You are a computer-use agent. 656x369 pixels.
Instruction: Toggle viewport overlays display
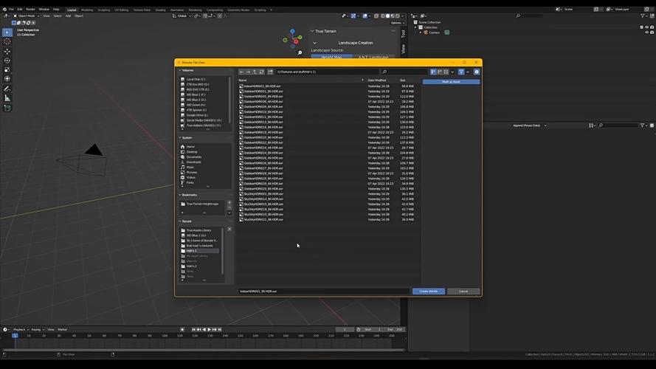point(365,16)
